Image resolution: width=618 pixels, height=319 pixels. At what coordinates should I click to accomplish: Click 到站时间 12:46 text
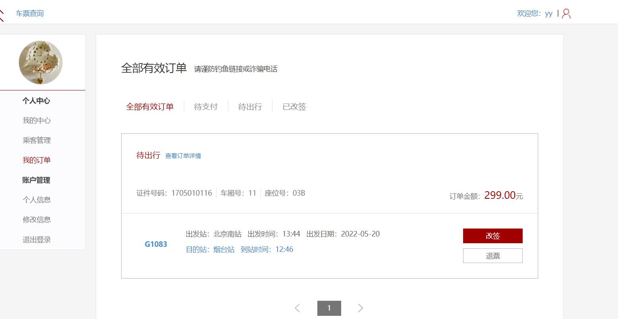[x=267, y=250]
